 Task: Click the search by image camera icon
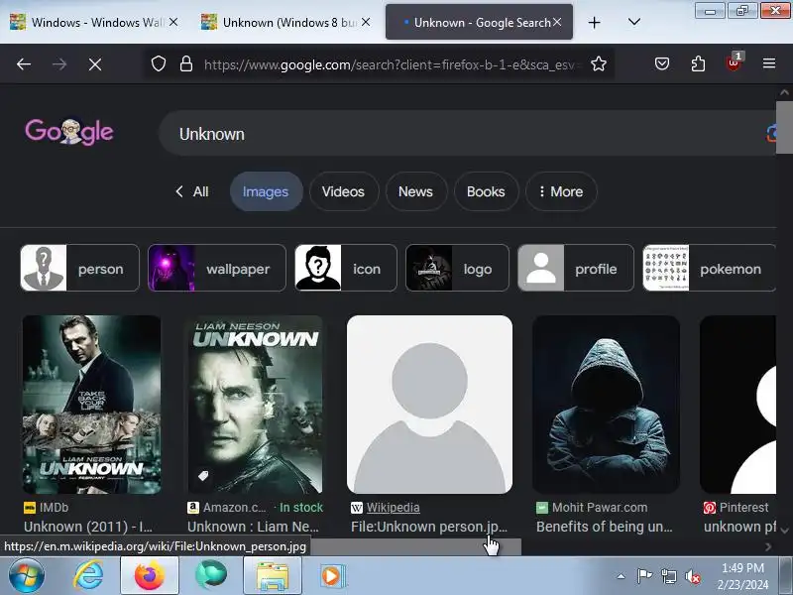pyautogui.click(x=771, y=134)
